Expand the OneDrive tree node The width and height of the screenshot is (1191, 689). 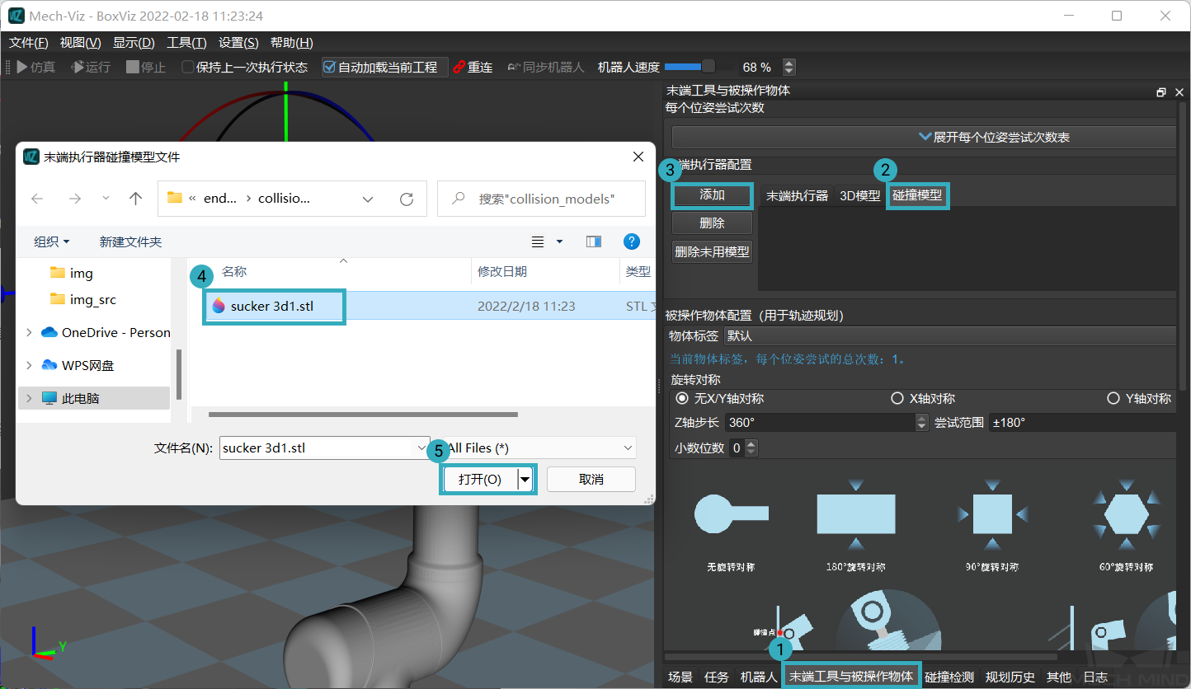(30, 333)
